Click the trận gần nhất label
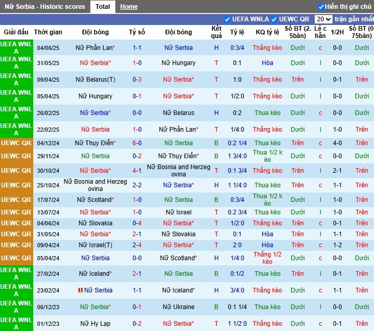Viewport: 374px width, 331px height. pos(354,19)
